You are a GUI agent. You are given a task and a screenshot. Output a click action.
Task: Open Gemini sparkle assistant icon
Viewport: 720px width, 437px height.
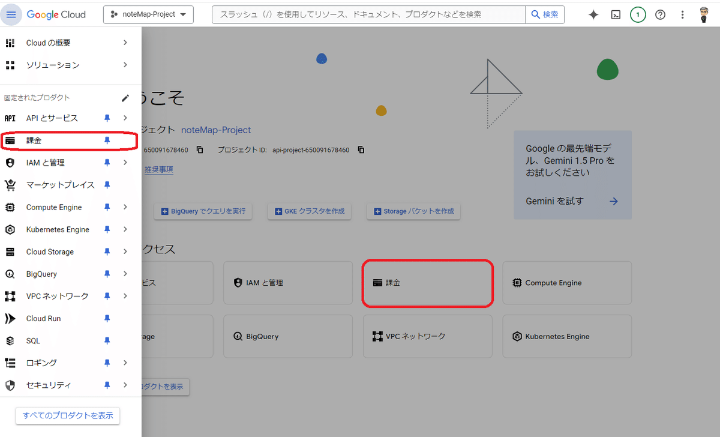pyautogui.click(x=593, y=15)
